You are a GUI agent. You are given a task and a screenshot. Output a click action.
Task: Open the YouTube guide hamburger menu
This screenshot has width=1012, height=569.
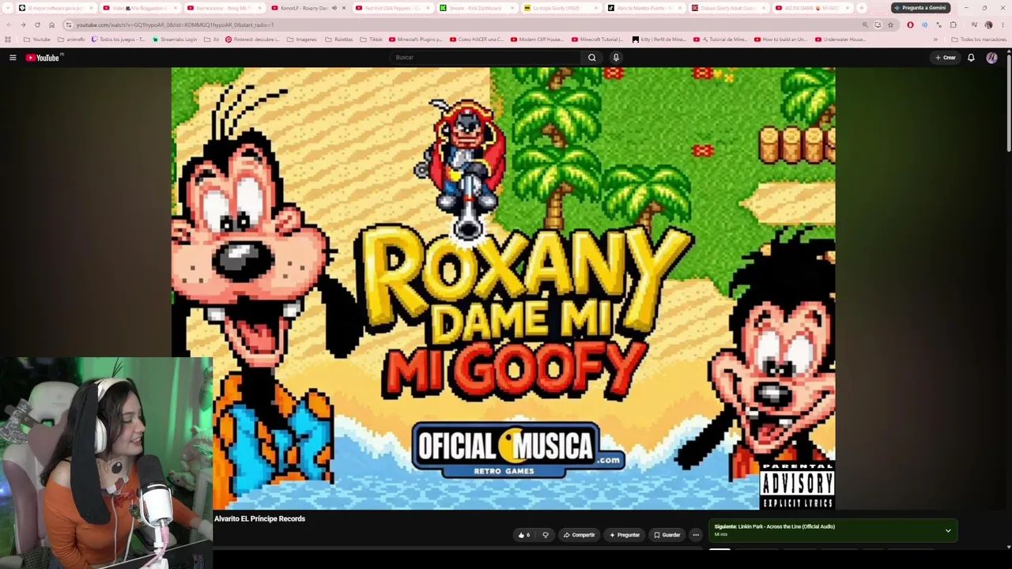[x=13, y=58]
